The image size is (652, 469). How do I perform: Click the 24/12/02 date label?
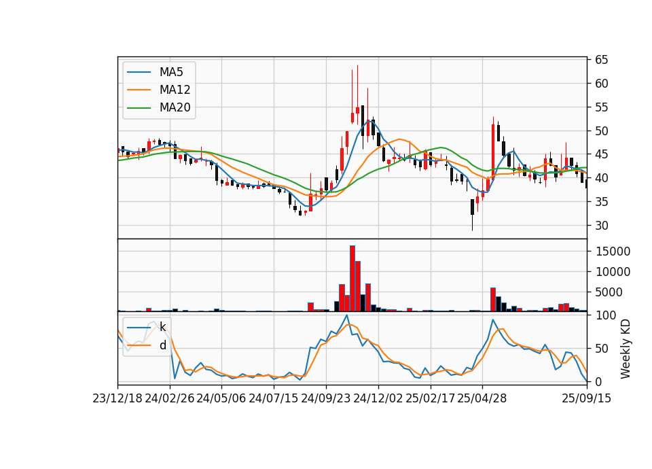[378, 398]
